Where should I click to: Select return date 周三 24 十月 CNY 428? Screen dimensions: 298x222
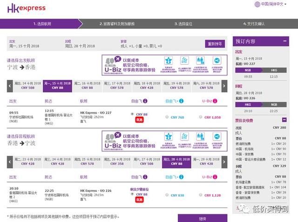[x=57, y=161]
